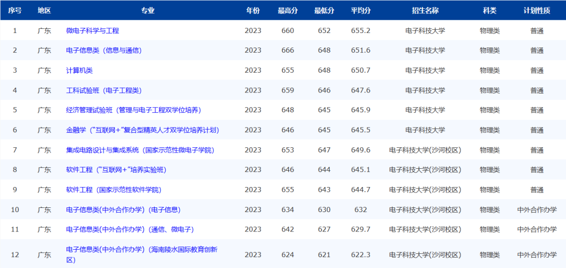Open the 计算机类 major link
The image size is (566, 268).
(80, 70)
